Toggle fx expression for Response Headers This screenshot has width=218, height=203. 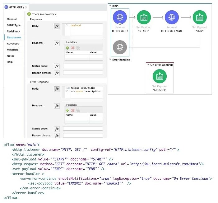coord(57,43)
